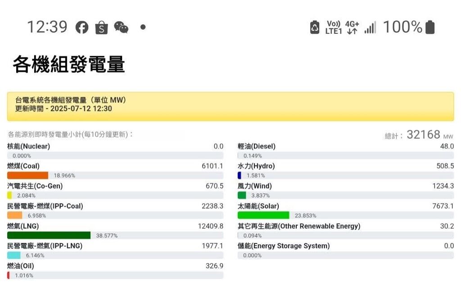The height and width of the screenshot is (288, 461).
Task: Select the 核能(Nuclear) row label
Action: coord(28,146)
